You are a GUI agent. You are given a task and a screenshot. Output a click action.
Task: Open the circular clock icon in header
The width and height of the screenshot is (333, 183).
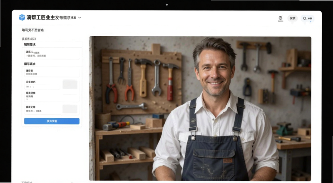pyautogui.click(x=280, y=18)
